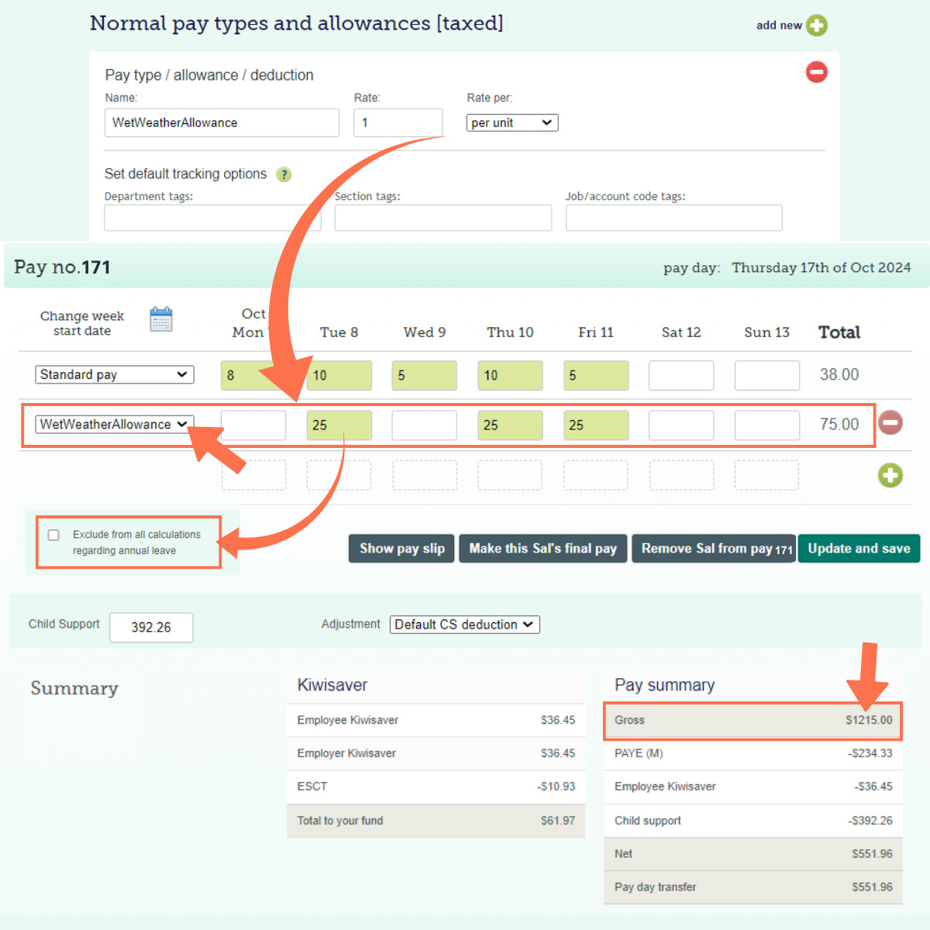Click the red remove icon for WetWeatherAllowance pay type
The height and width of the screenshot is (930, 930).
click(816, 72)
